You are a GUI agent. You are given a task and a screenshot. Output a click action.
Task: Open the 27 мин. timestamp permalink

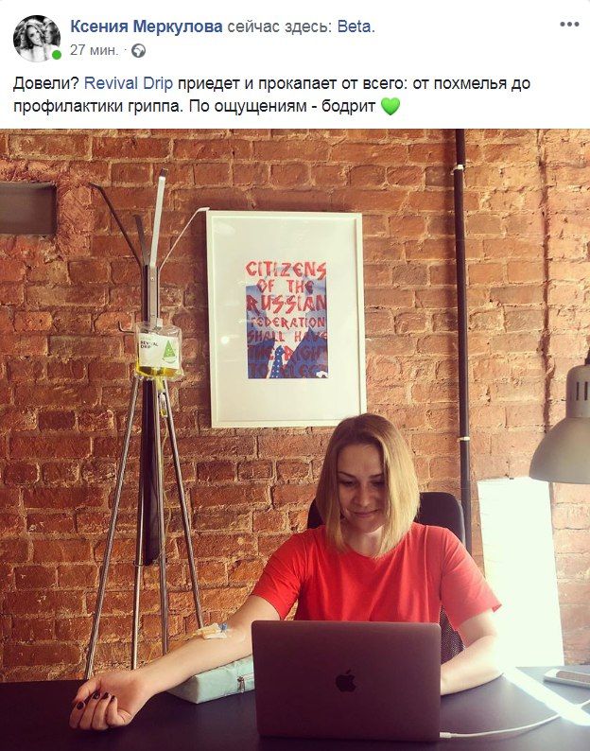94,50
